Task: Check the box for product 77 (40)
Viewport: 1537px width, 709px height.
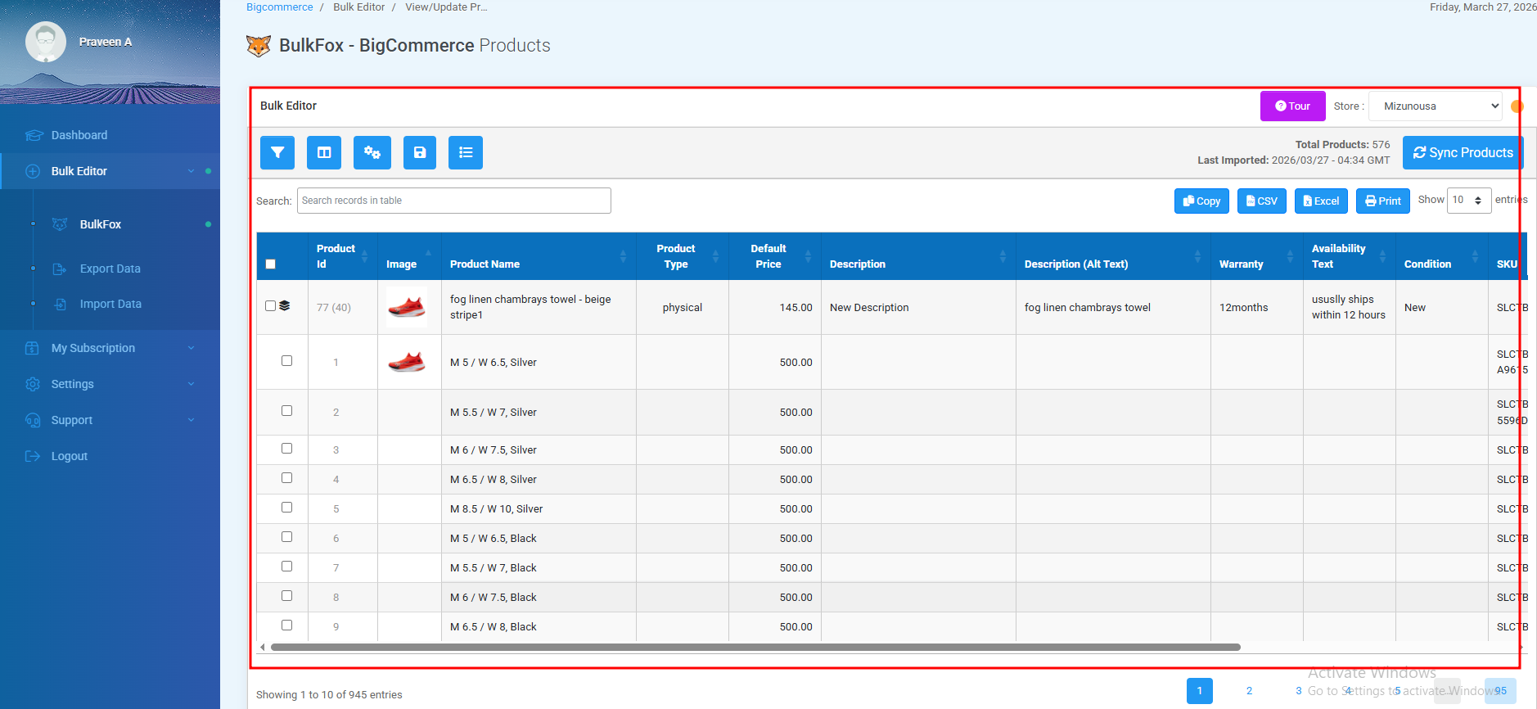Action: [x=270, y=305]
